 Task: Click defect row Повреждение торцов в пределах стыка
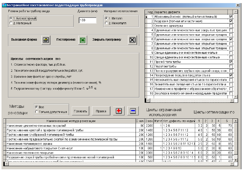(182, 76)
